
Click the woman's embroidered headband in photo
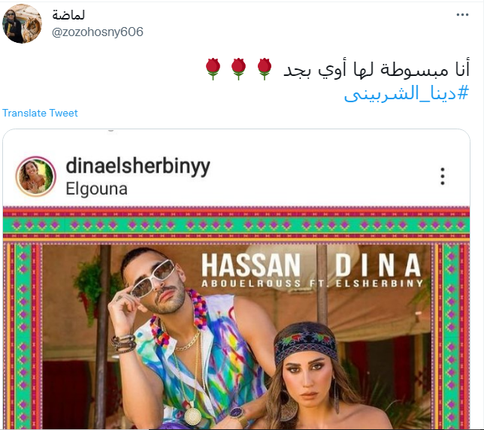pyautogui.click(x=305, y=343)
